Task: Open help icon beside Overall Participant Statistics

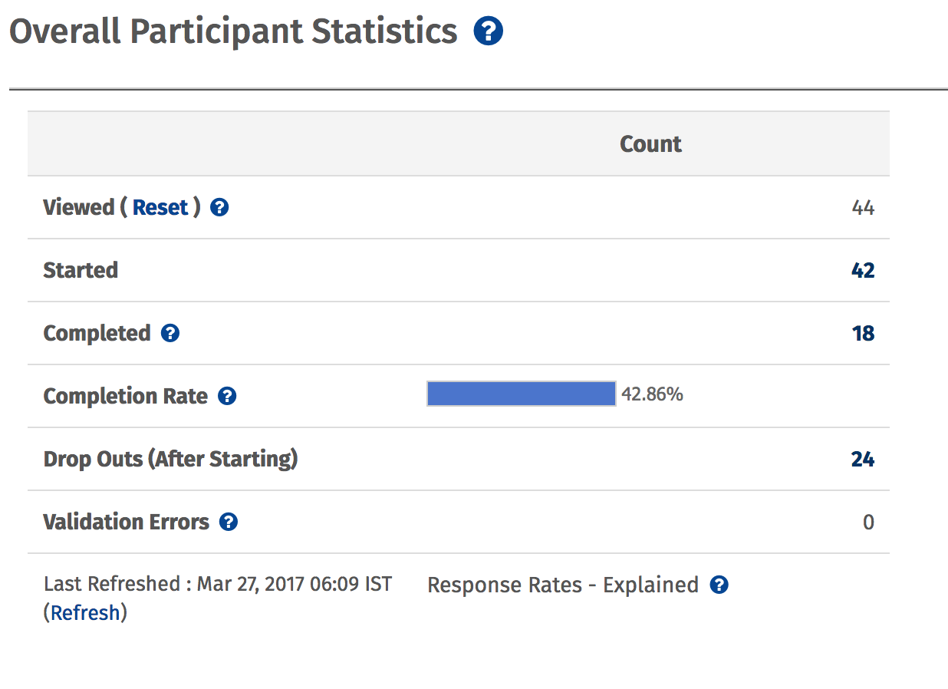Action: (489, 31)
